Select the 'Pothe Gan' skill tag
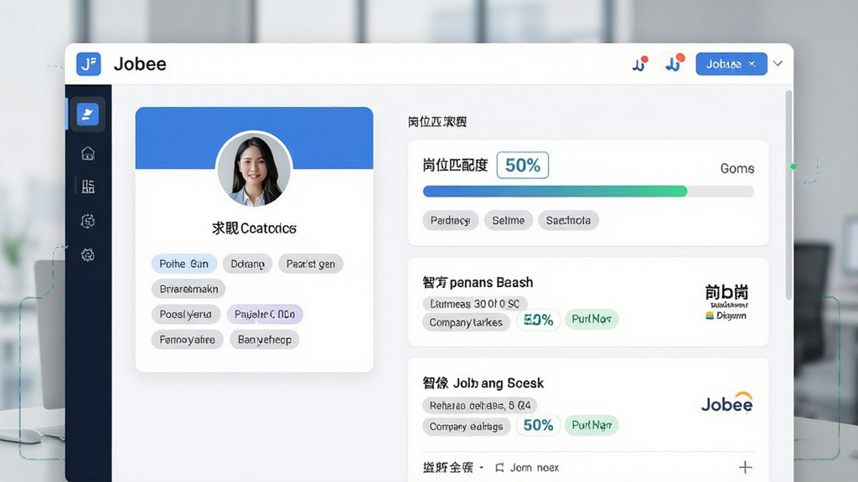858x482 pixels. pos(183,264)
